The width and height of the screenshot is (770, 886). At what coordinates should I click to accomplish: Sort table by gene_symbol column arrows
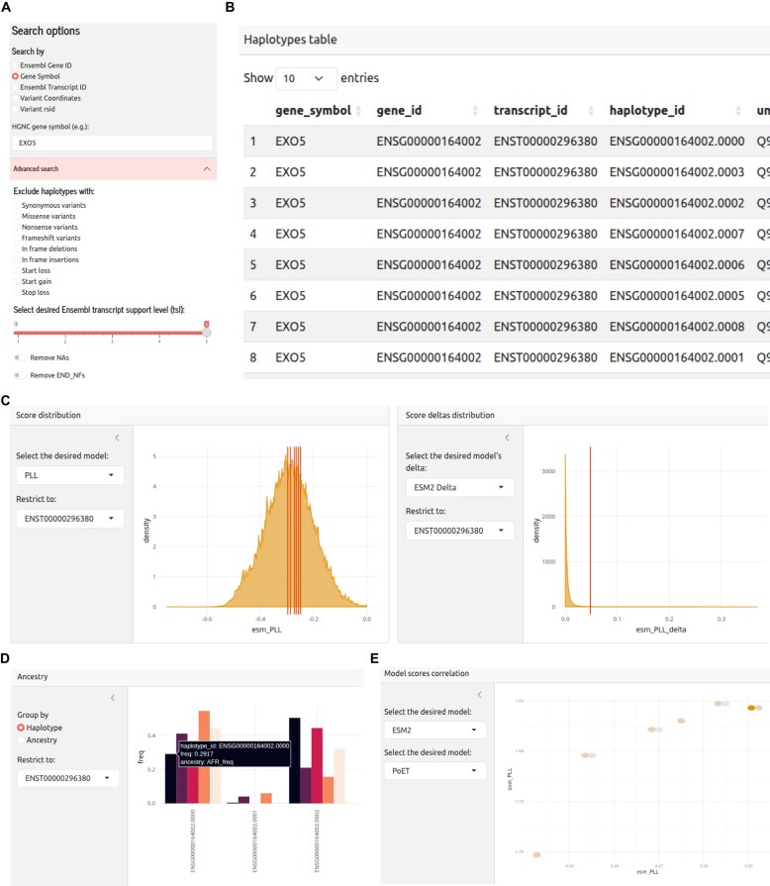(358, 111)
